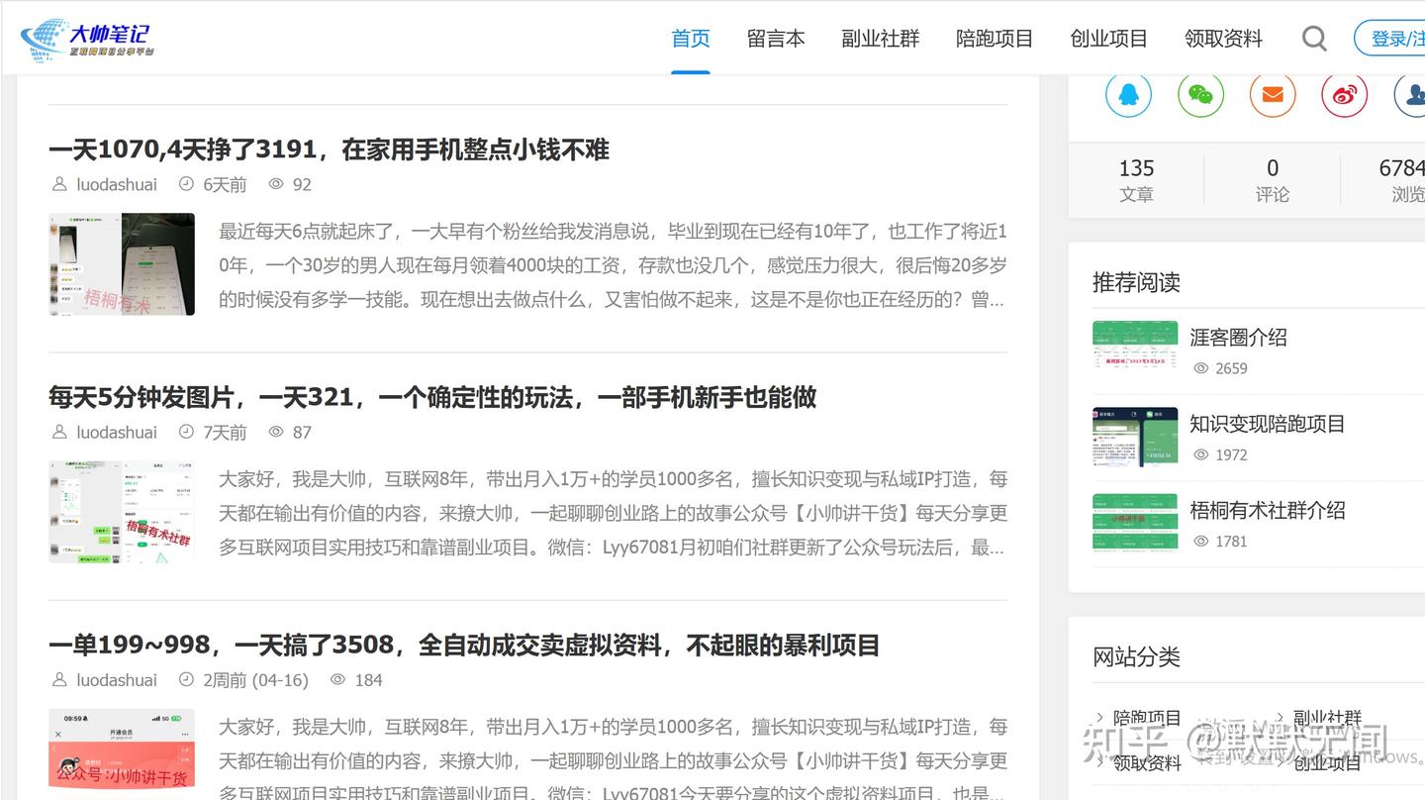Click the orange email icon

click(x=1273, y=95)
